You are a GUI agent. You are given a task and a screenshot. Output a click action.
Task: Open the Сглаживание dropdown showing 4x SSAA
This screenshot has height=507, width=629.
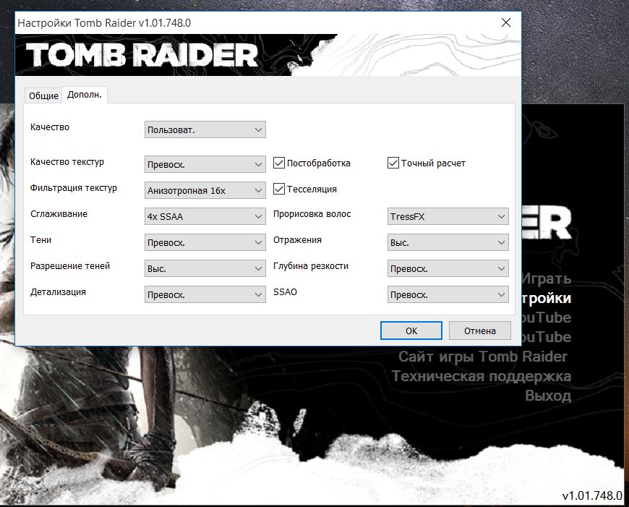point(205,216)
